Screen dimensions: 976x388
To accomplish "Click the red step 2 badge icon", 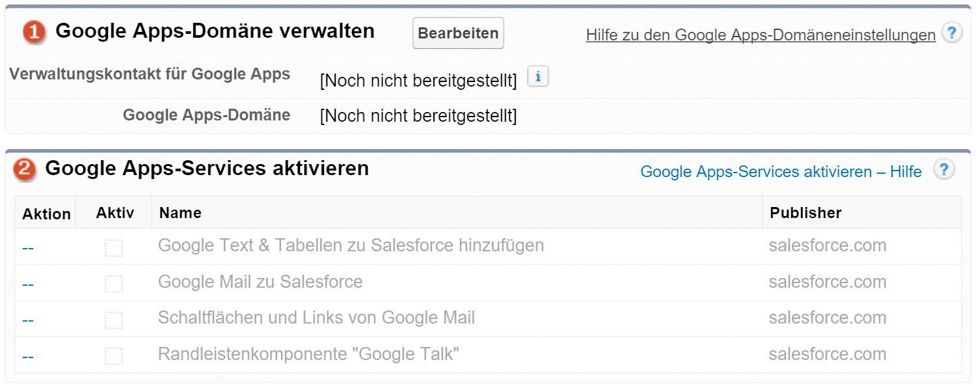I will (25, 169).
